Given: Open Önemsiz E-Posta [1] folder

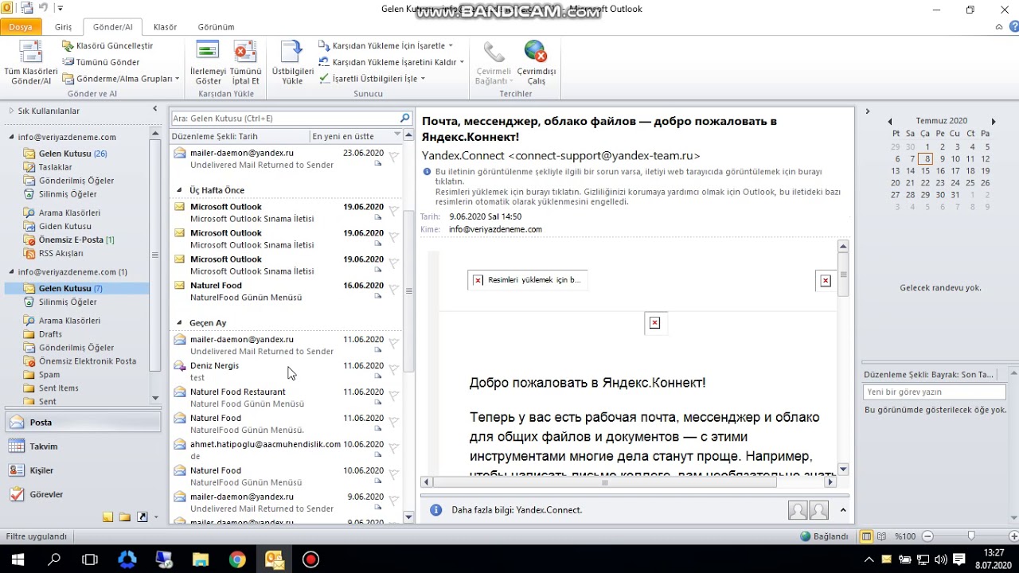Looking at the screenshot, I should point(76,240).
